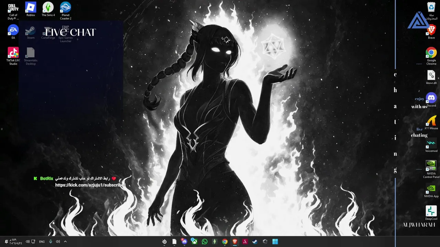Open the kick.com/azjuju1/subscribe link
Screen dimensions: 440x247
pyautogui.click(x=89, y=185)
